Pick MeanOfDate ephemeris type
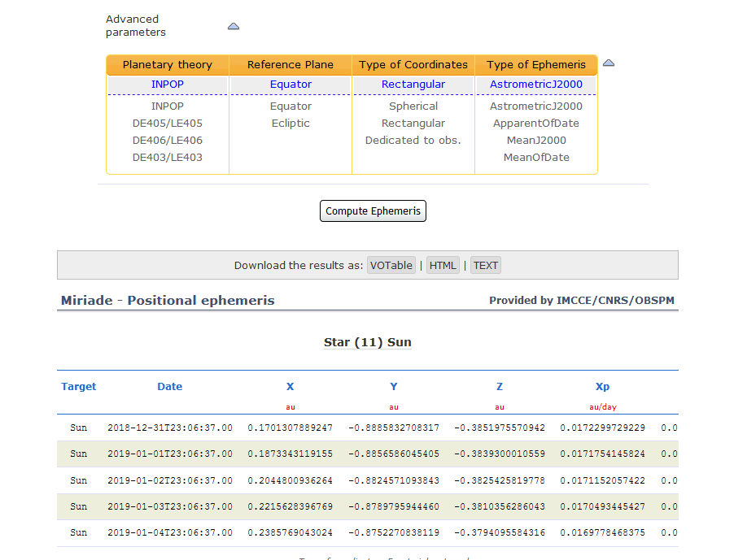747x560 pixels. tap(536, 158)
